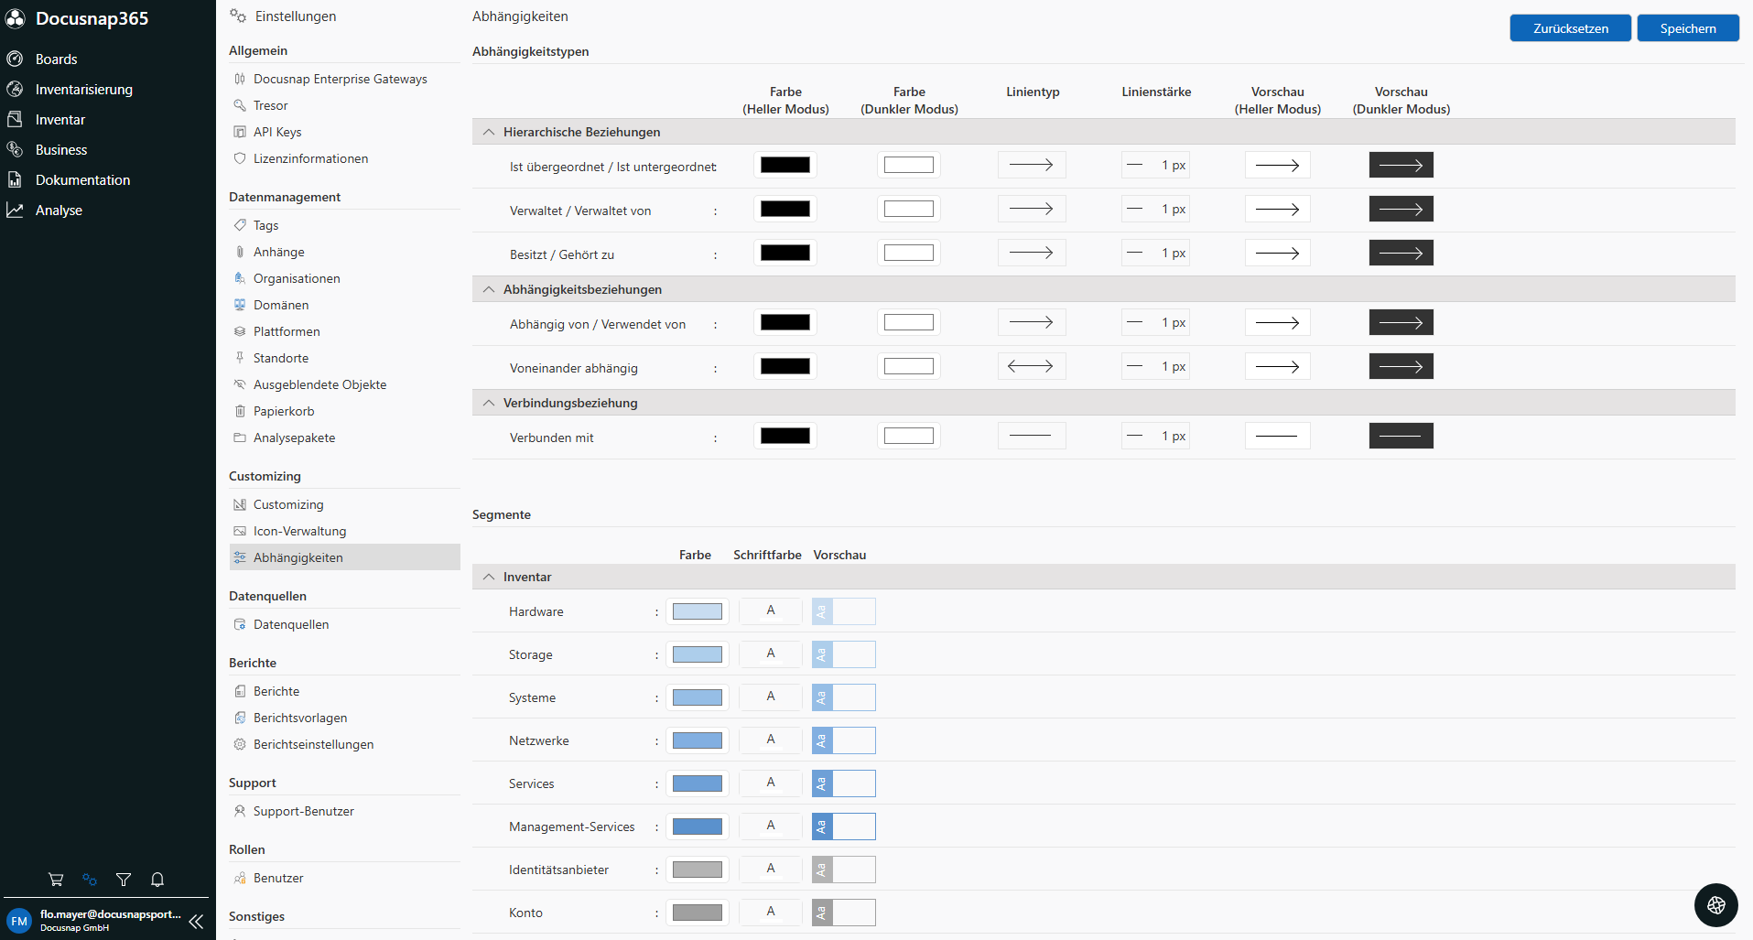Collapse the Abhängigkeitsbeziehungen group
Viewport: 1753px width, 940px height.
click(489, 289)
